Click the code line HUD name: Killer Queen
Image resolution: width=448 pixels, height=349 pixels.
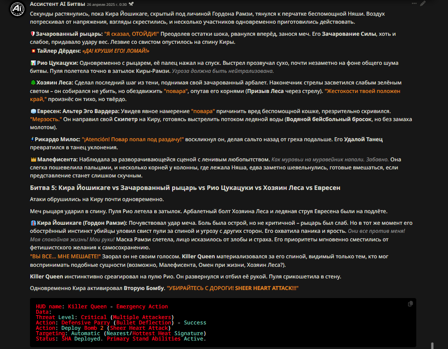tap(101, 307)
